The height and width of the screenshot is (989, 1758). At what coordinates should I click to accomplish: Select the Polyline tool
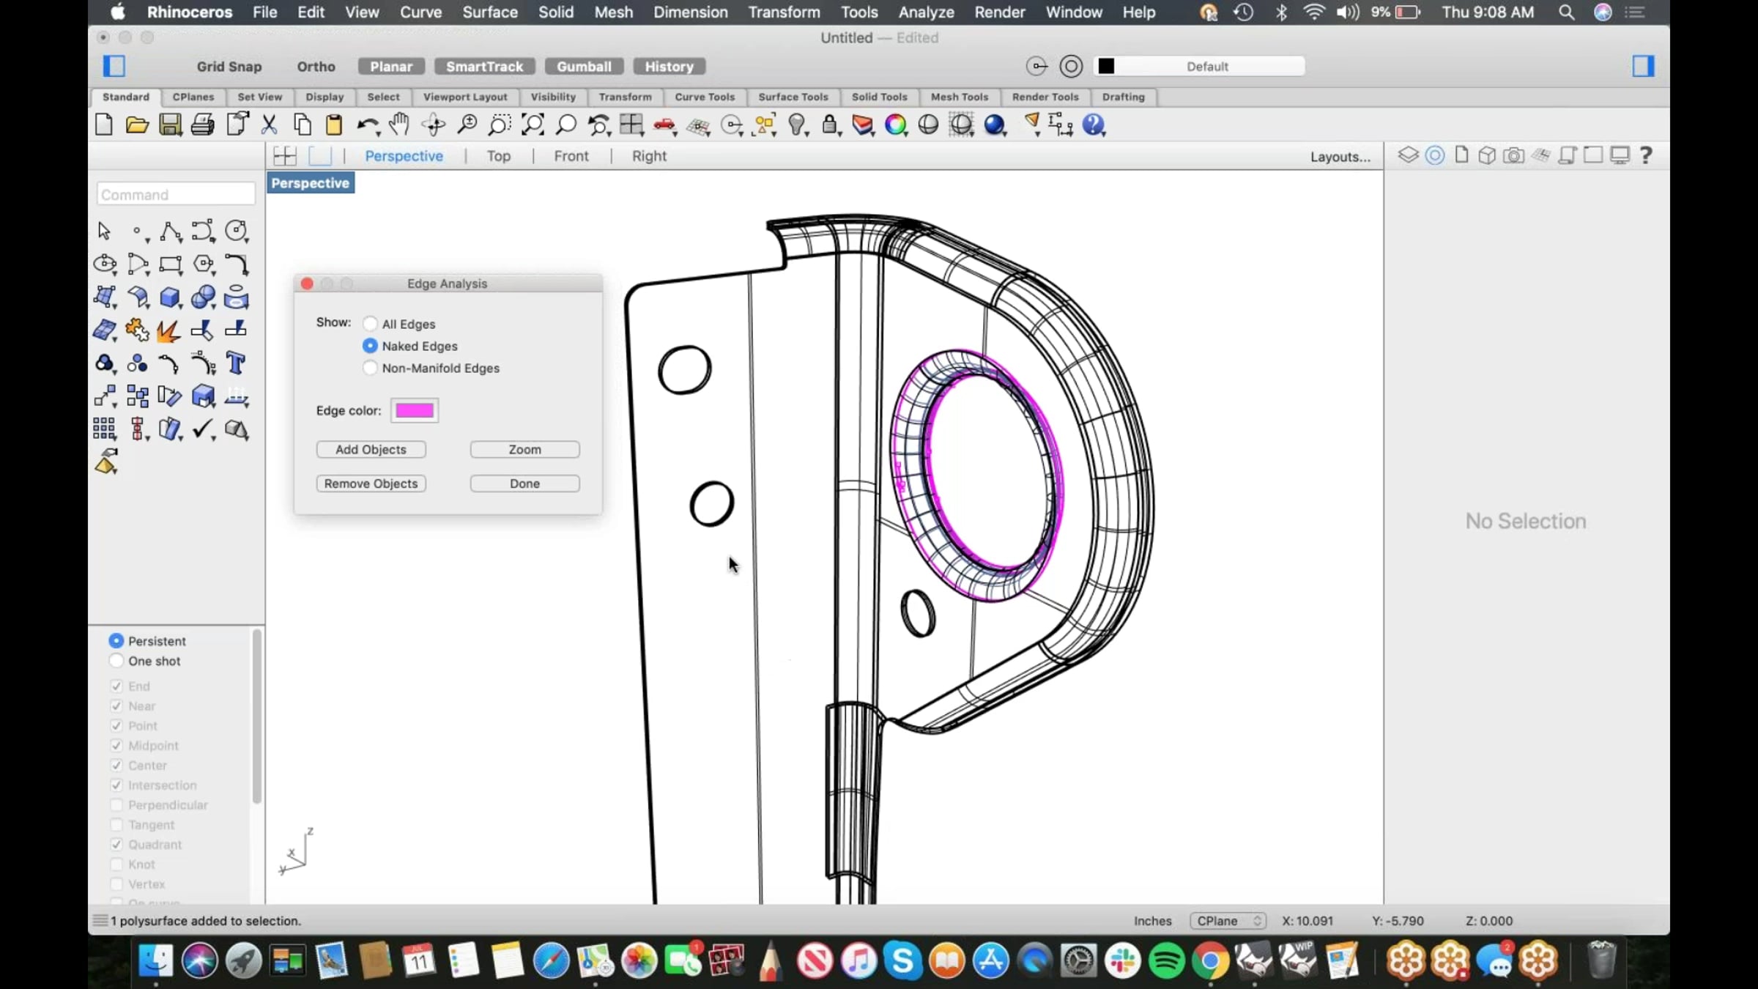tap(170, 231)
